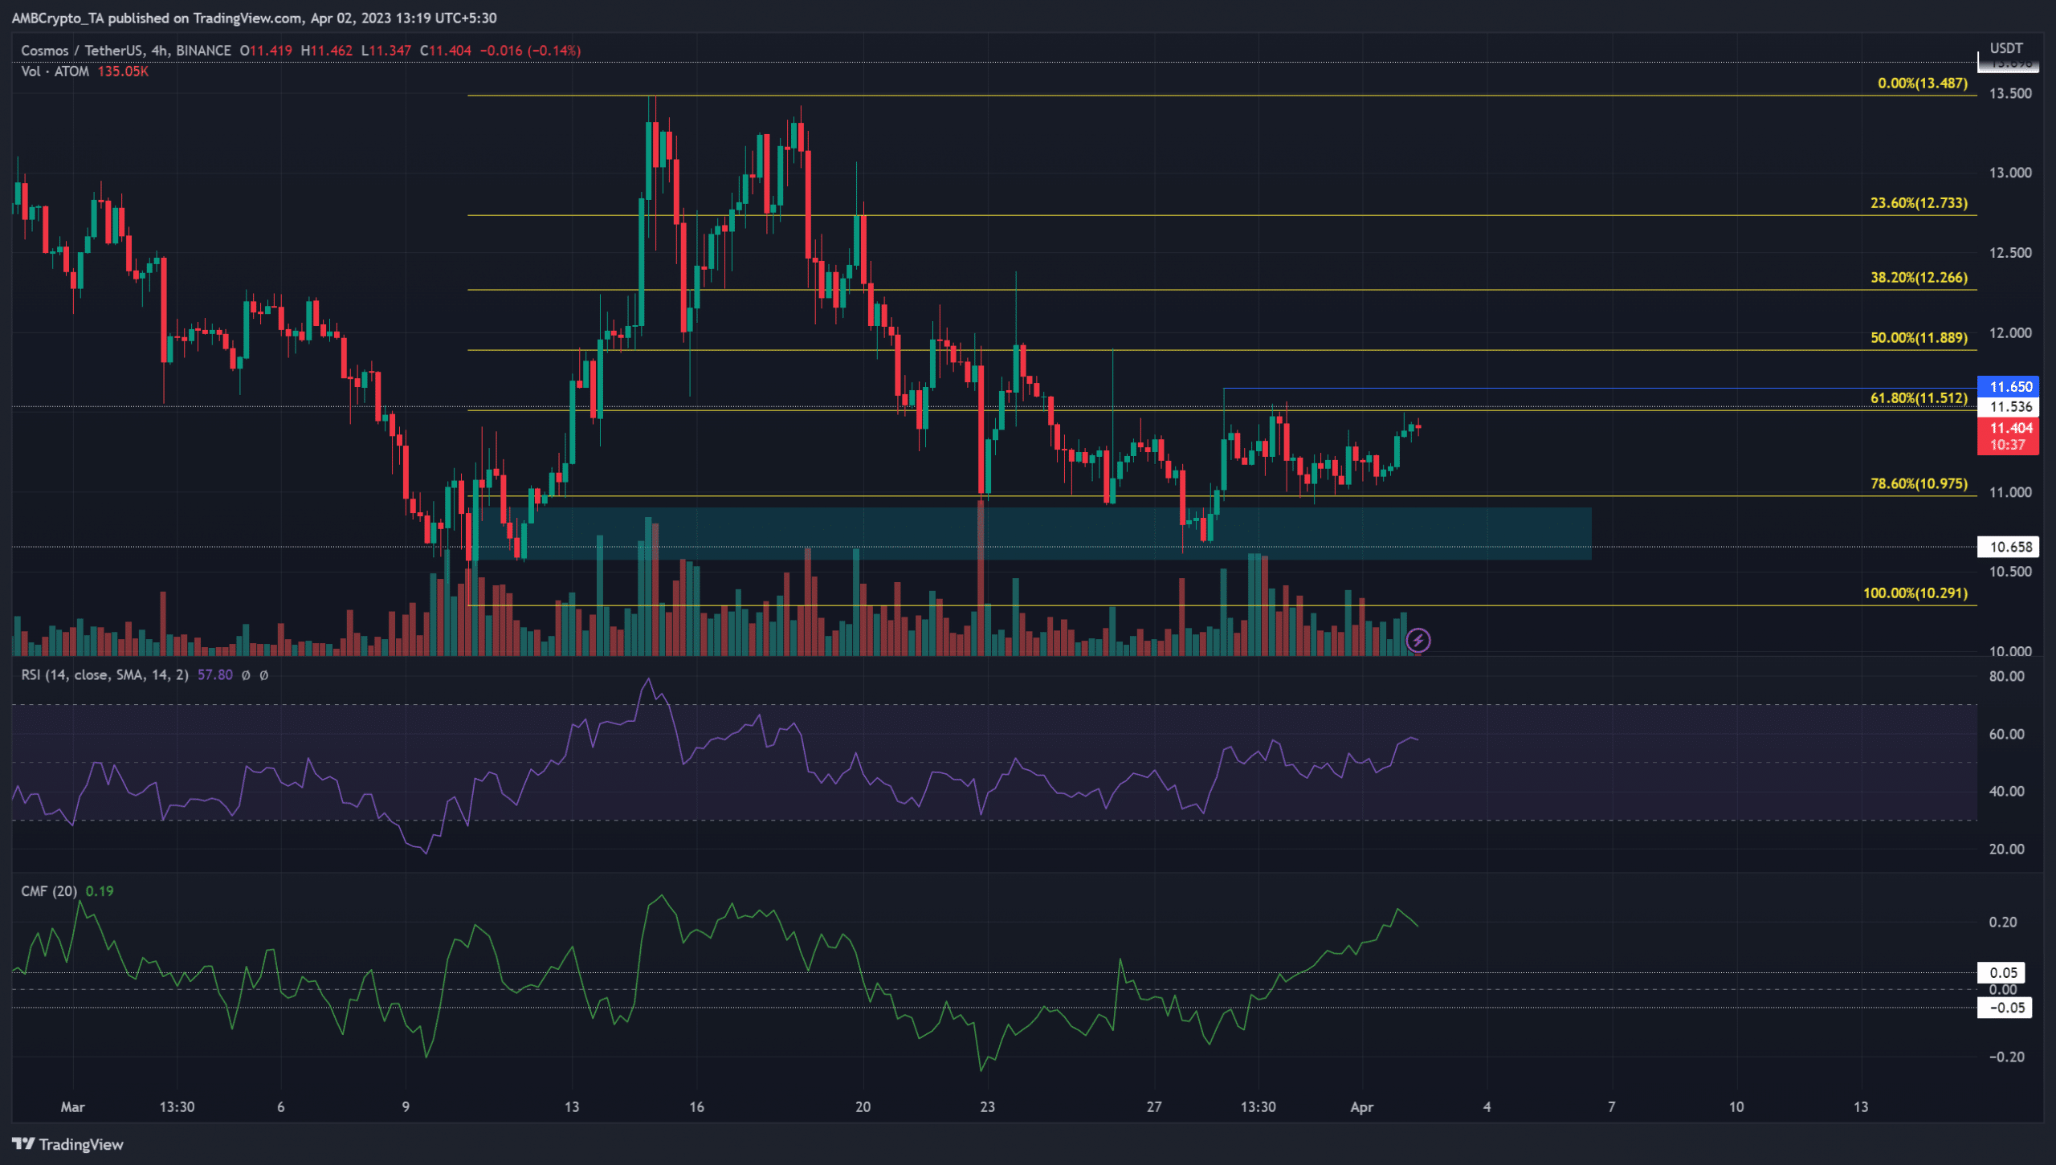The height and width of the screenshot is (1165, 2056).
Task: Click the AMBCrypto_TA published header text
Action: (254, 18)
